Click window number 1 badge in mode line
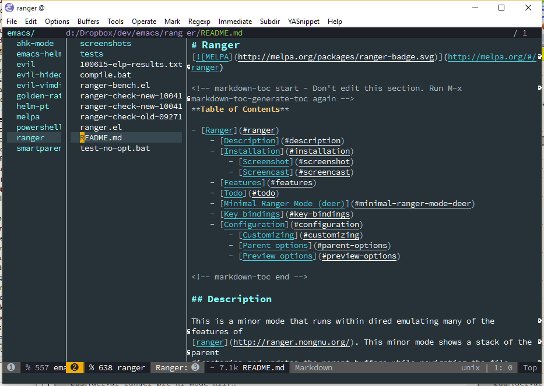544x386 pixels. pyautogui.click(x=11, y=367)
